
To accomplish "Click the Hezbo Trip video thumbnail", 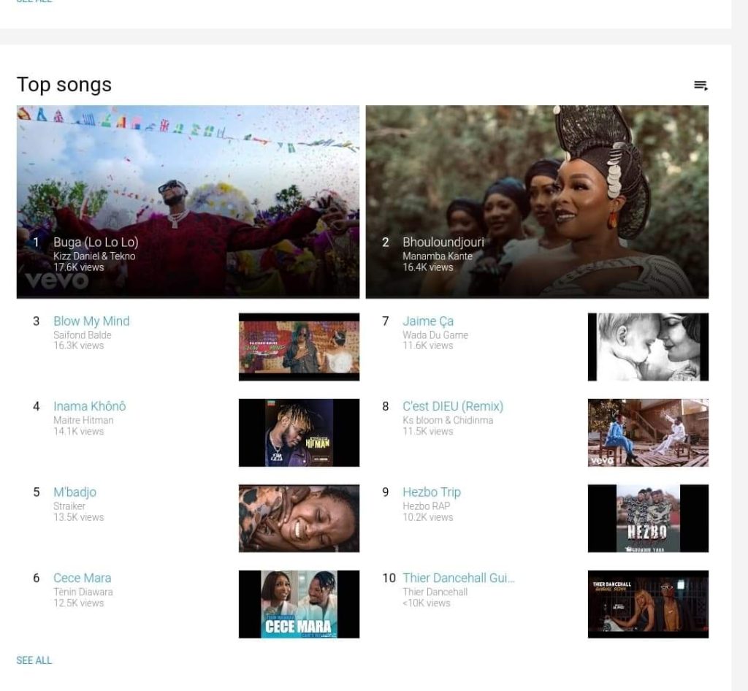I will [x=649, y=519].
